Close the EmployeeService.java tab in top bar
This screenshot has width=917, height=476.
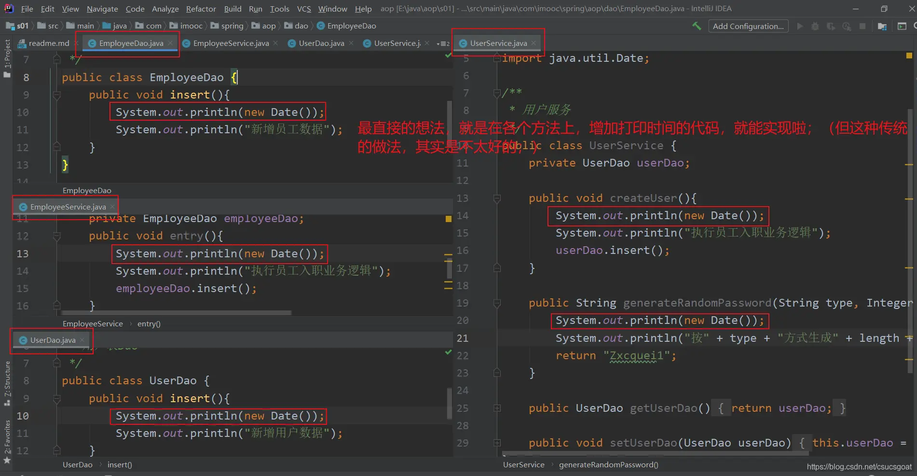[275, 43]
